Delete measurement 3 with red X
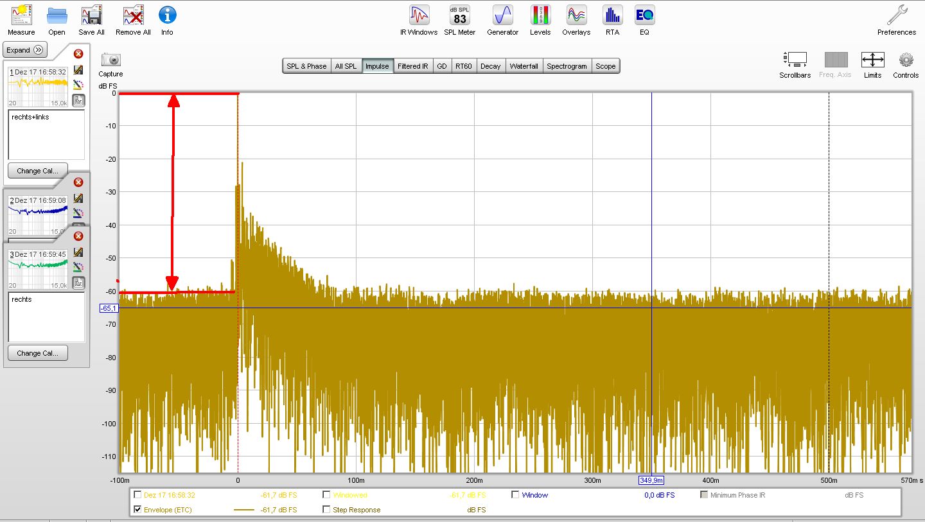 coord(78,236)
